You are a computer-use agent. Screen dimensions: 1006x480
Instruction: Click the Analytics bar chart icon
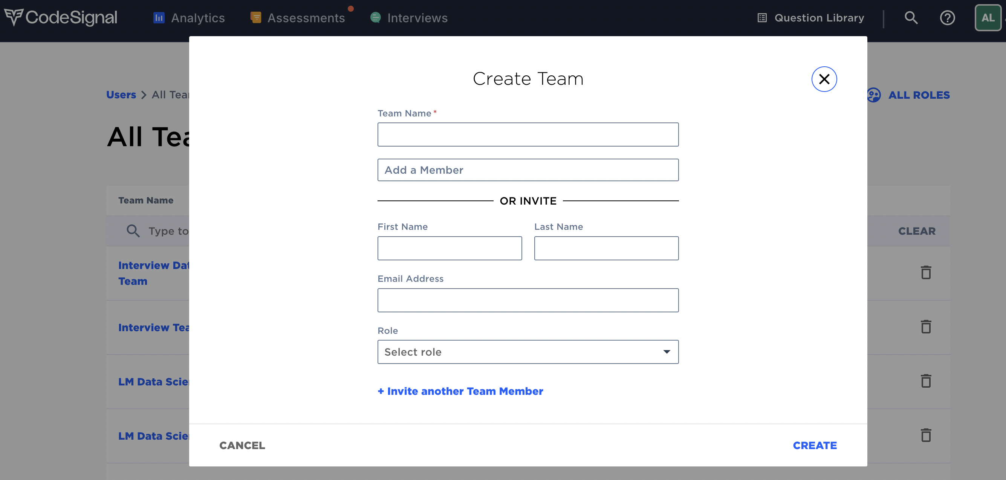point(159,18)
